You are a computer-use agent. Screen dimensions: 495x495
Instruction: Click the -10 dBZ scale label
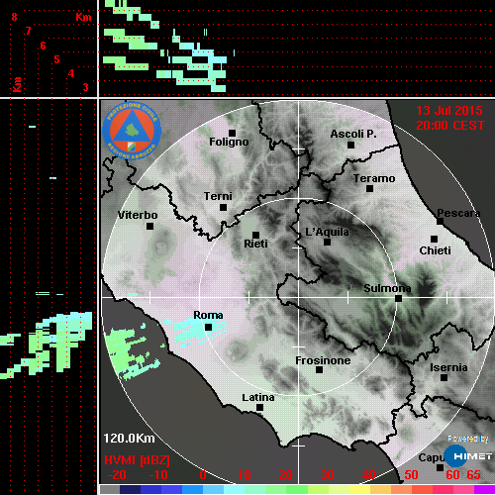click(158, 475)
